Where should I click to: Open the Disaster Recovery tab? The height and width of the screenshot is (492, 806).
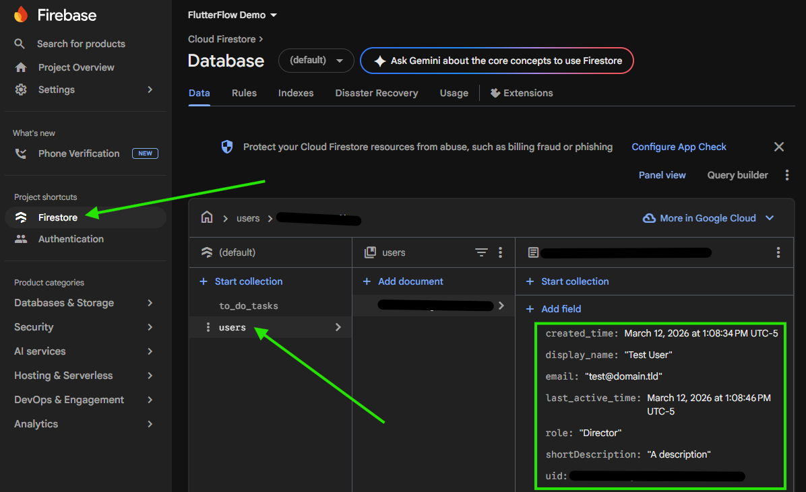(x=377, y=93)
